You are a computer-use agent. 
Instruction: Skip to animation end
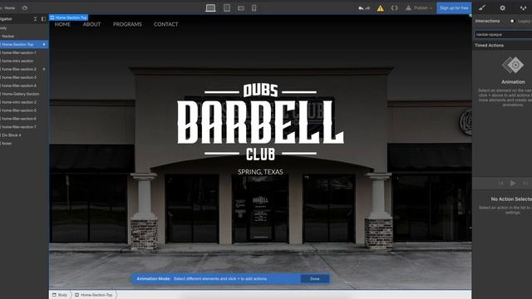[525, 183]
